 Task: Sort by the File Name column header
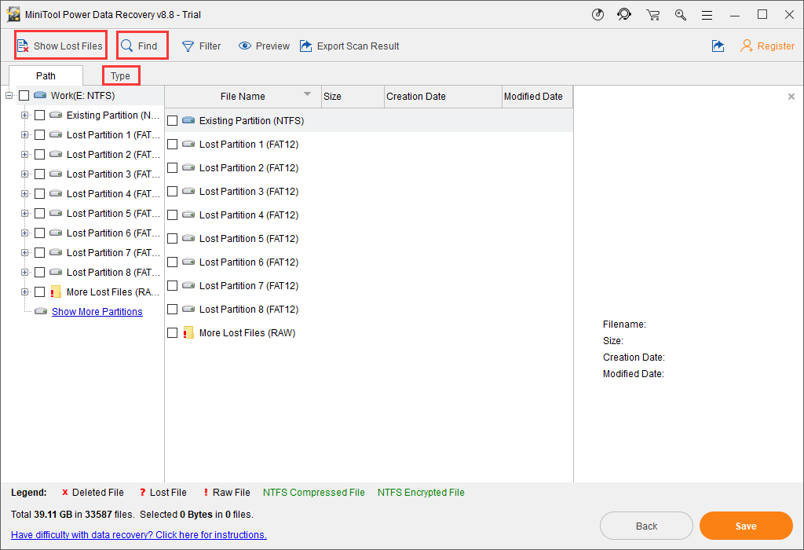coord(243,97)
